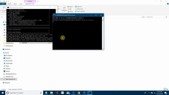Viewport: 169px width, 95px height.
Task: Open Mail app from the taskbar
Action: (x=68, y=93)
